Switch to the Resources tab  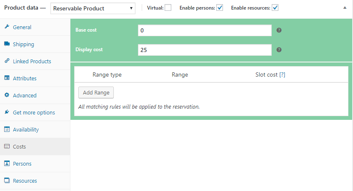25,181
